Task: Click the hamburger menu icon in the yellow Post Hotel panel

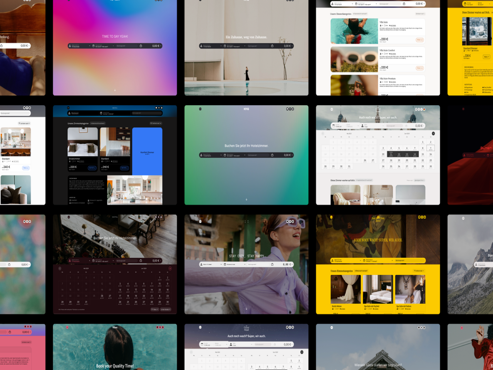Action: point(331,217)
